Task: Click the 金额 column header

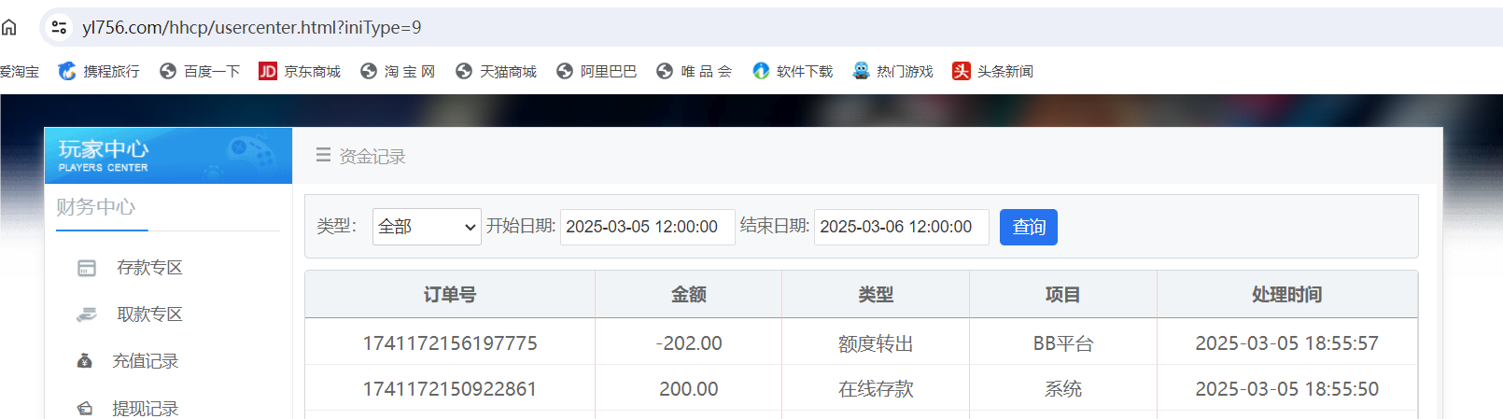Action: point(689,295)
